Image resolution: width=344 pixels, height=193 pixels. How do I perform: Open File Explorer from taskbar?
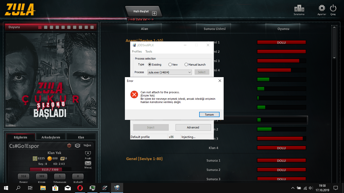(x=43, y=188)
